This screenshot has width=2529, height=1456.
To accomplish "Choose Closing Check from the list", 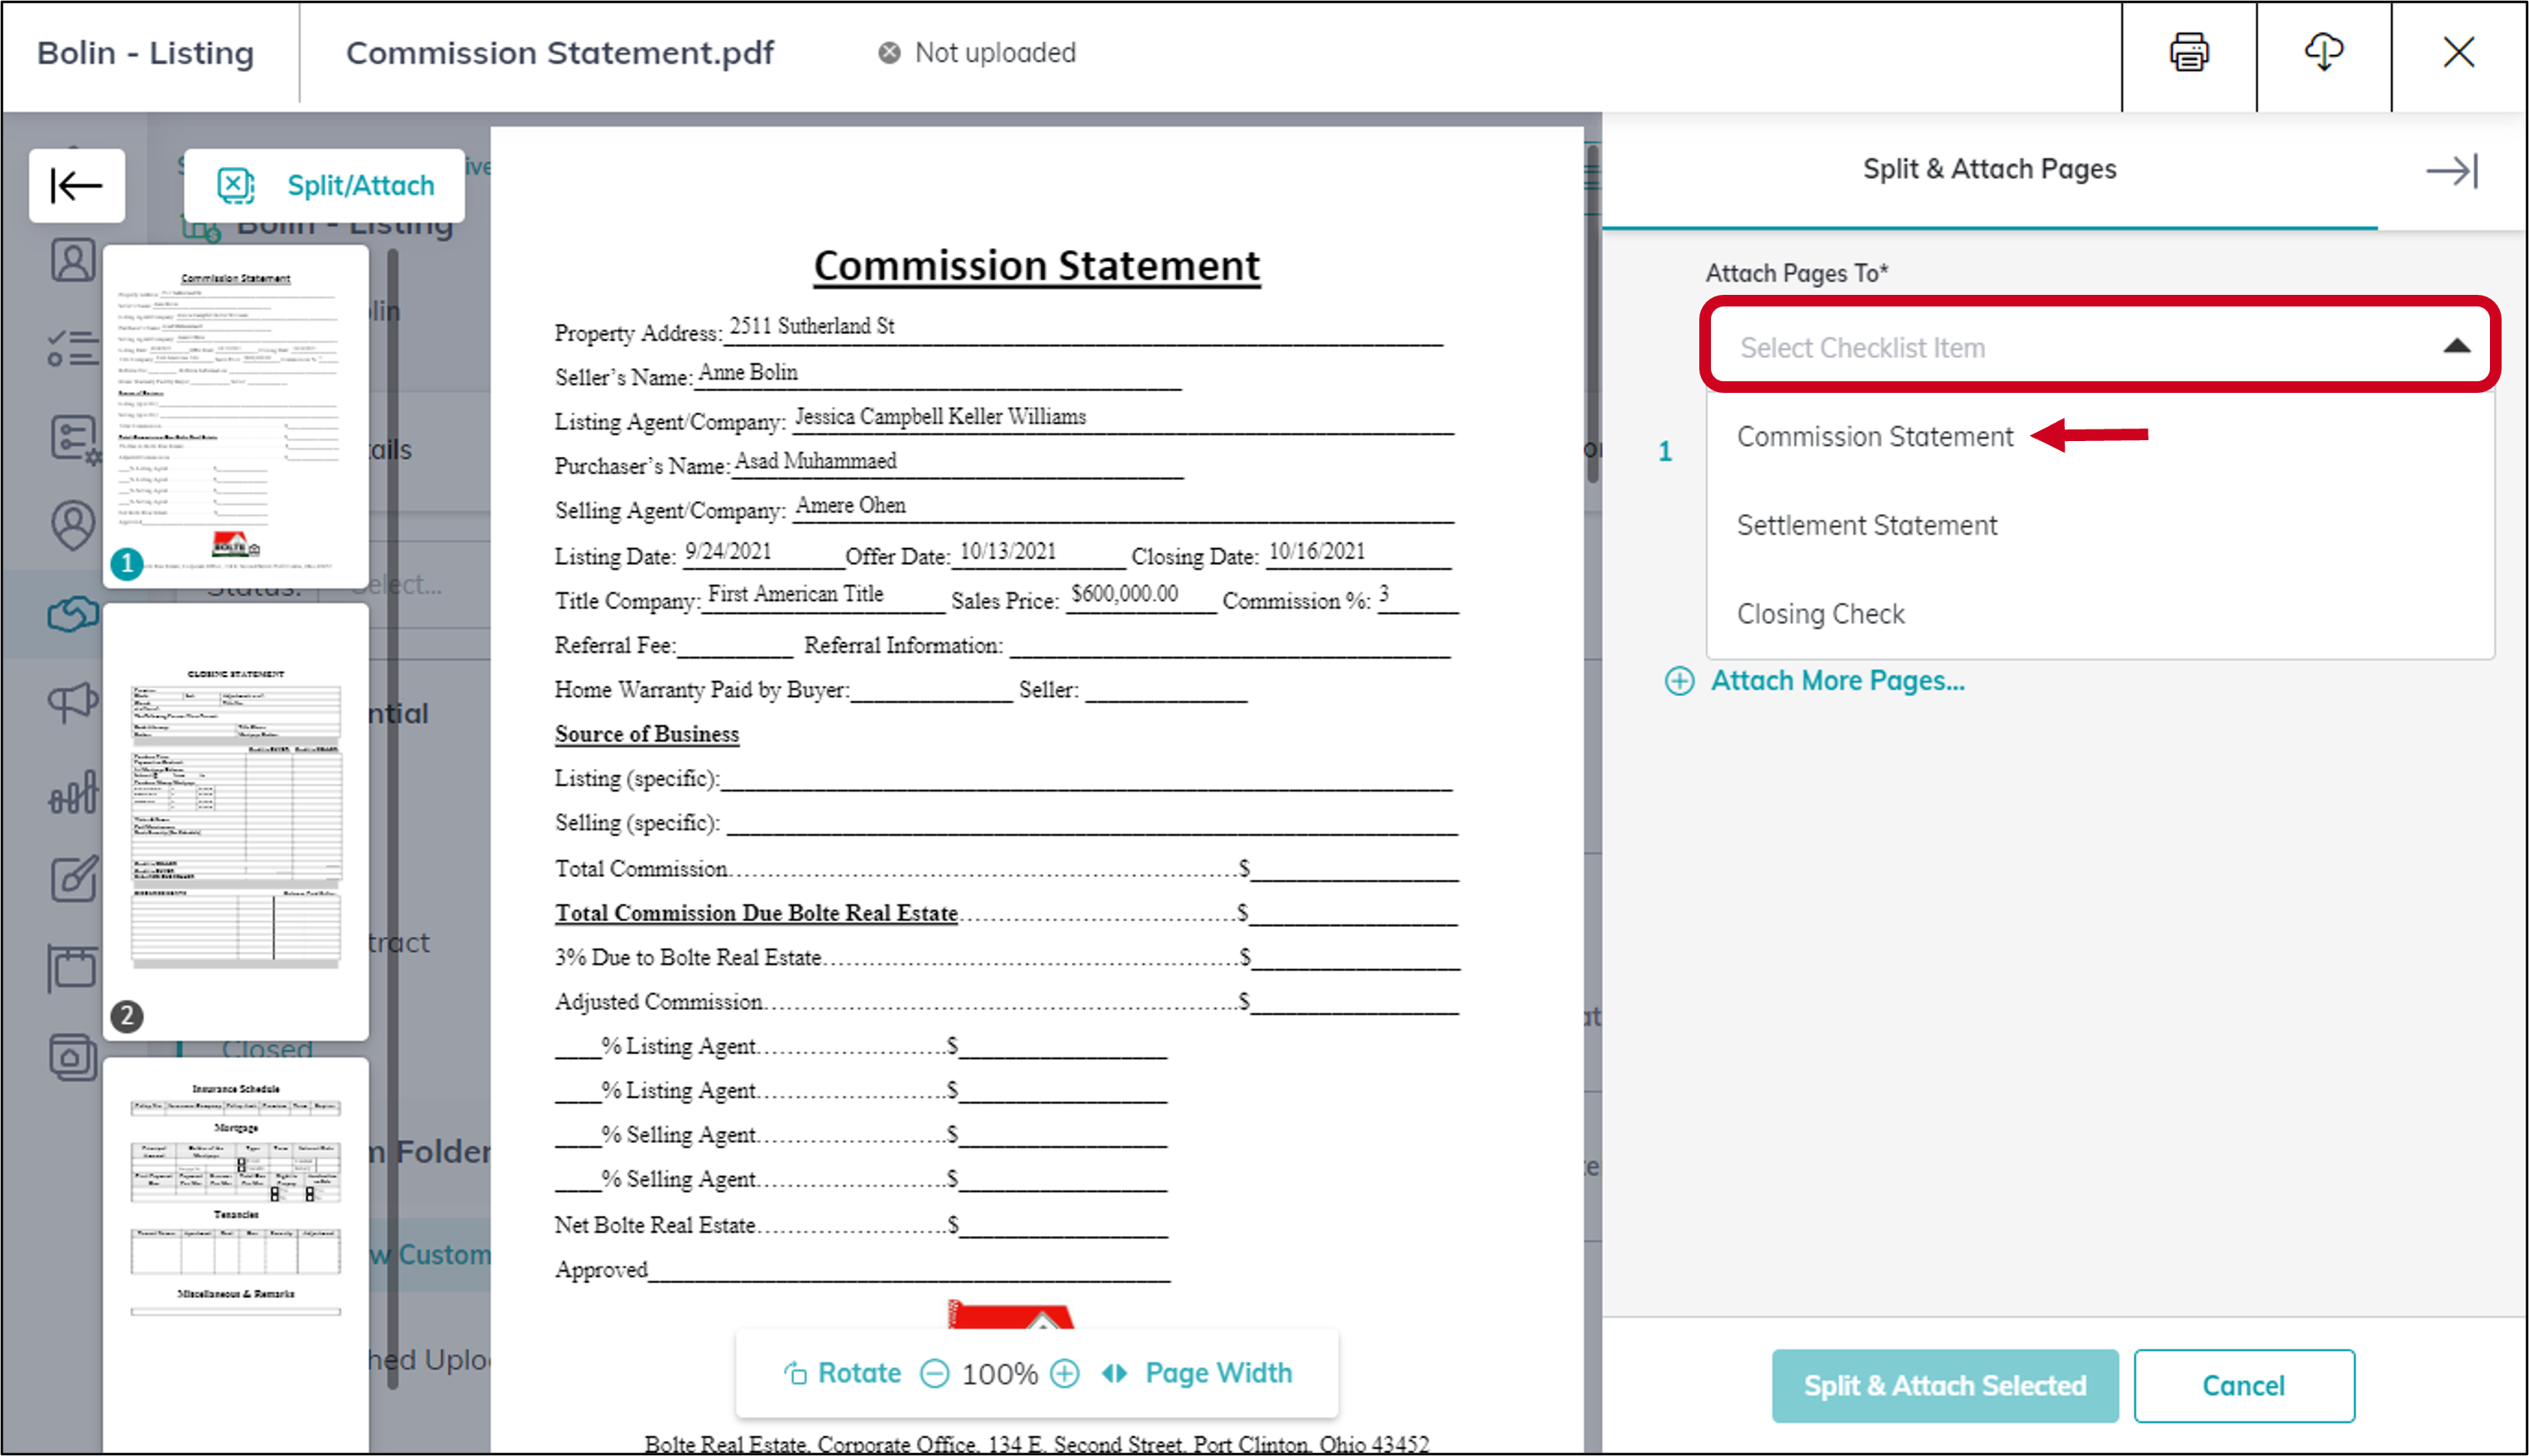I will pyautogui.click(x=1821, y=613).
